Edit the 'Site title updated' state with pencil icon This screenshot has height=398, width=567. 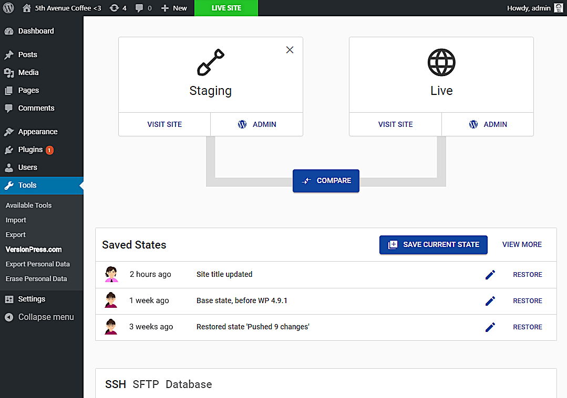click(x=490, y=274)
